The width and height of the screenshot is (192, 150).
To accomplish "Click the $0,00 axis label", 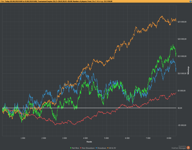I will [180, 108].
